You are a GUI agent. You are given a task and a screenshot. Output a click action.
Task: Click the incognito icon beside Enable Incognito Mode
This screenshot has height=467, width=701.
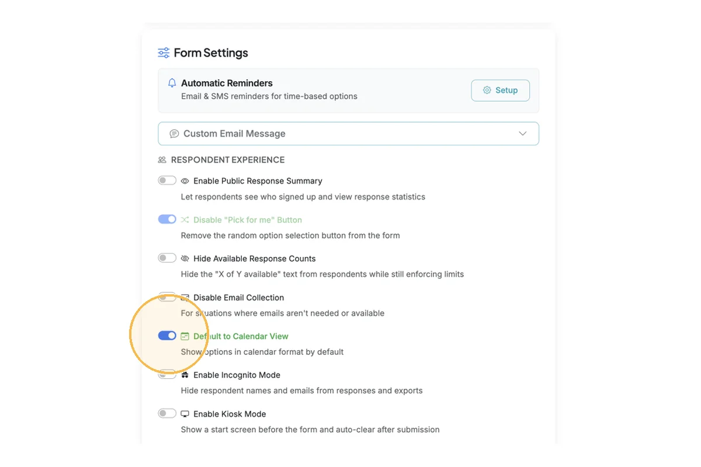(x=185, y=375)
